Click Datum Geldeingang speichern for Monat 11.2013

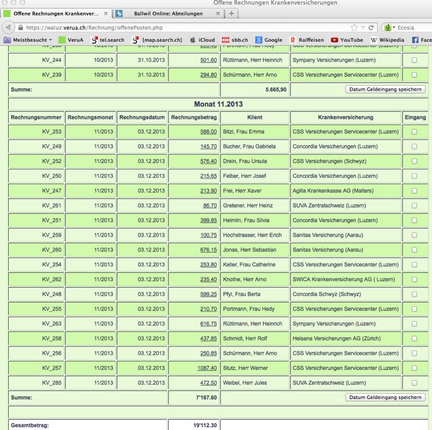coord(385,398)
